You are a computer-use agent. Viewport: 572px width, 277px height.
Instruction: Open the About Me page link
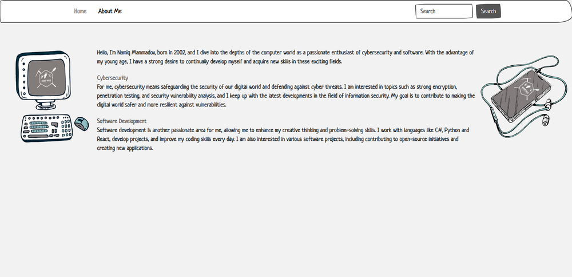pyautogui.click(x=110, y=11)
